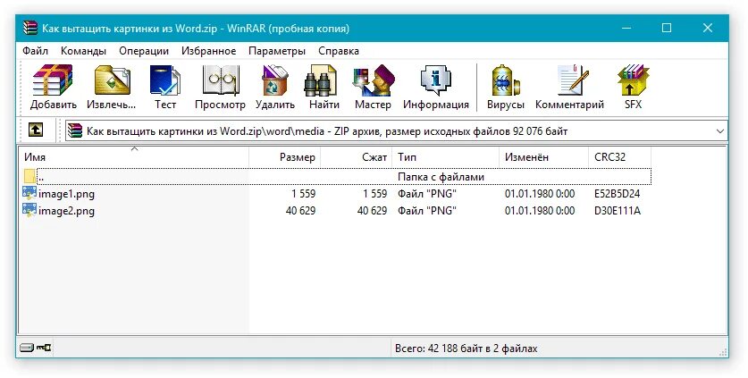Minimize the WinRAR window
This screenshot has height=378, width=748.
626,29
